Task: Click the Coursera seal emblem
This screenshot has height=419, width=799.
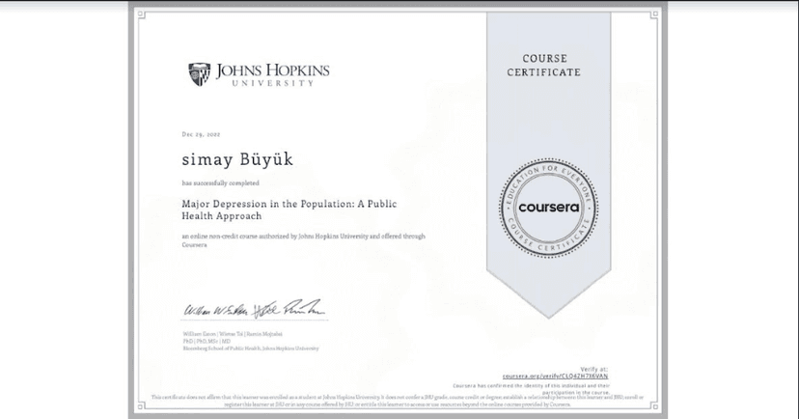Action: coord(548,207)
